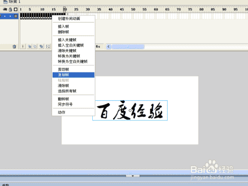
Task: Click the scene clapperboard icon
Action: coord(5,2)
